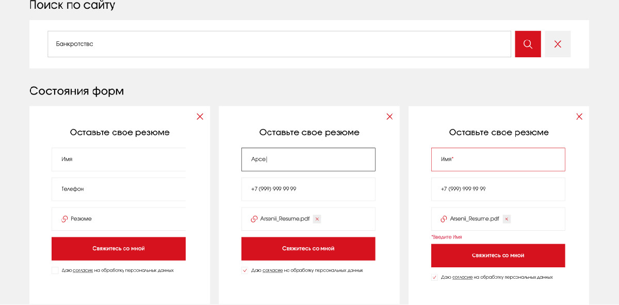Remove Arsenii_Resume.pdf in the error-state form
This screenshot has height=305, width=619.
pos(507,219)
